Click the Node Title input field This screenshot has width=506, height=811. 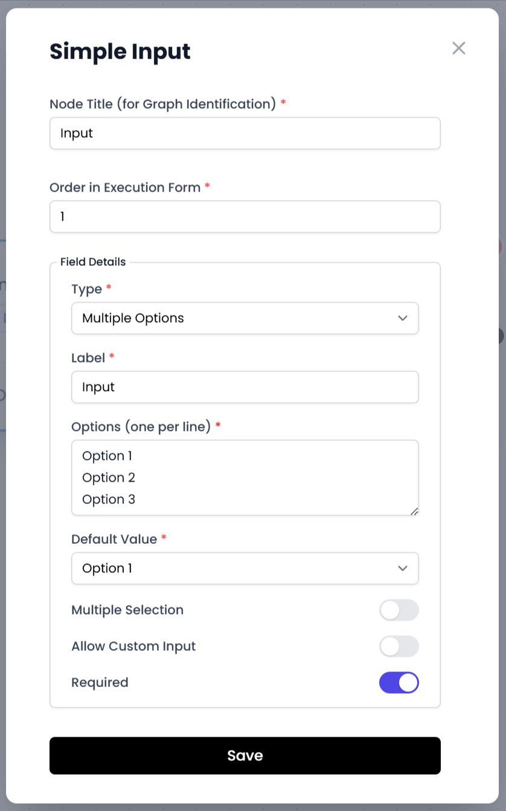[245, 133]
